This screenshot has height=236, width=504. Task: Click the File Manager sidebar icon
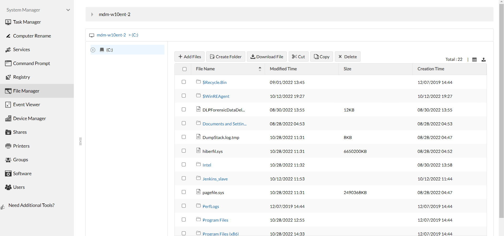coord(8,91)
